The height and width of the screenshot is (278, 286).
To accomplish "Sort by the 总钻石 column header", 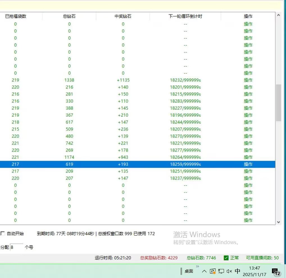I will tap(69, 16).
